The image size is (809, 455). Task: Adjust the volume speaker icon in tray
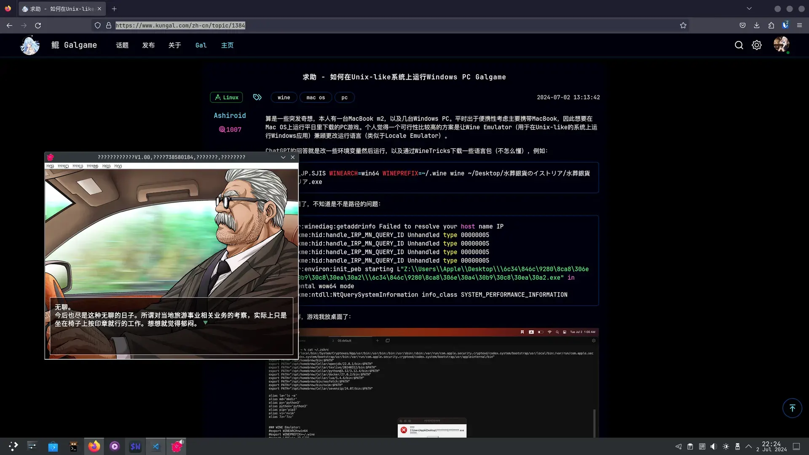[713, 446]
